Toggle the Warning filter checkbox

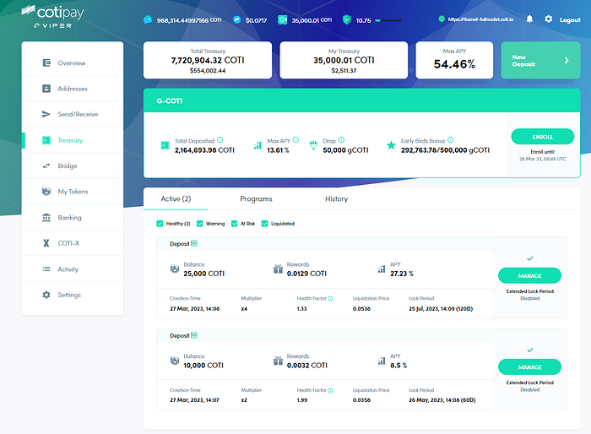pyautogui.click(x=200, y=224)
